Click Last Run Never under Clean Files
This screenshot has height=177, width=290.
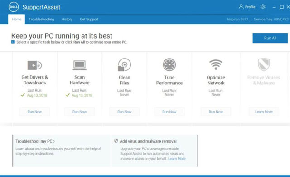[125, 93]
